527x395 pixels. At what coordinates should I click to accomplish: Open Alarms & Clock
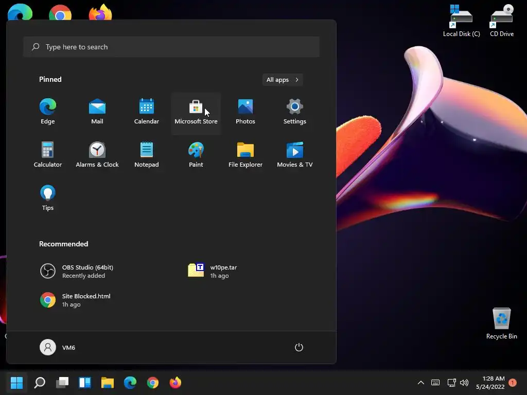(x=97, y=155)
